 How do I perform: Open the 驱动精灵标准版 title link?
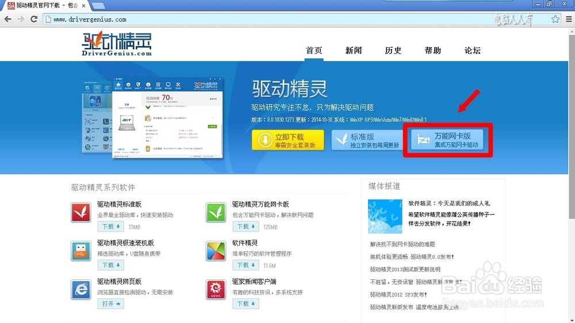[119, 204]
